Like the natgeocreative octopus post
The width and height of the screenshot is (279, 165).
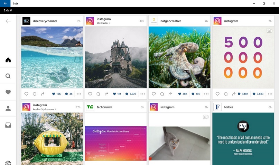coord(154,94)
